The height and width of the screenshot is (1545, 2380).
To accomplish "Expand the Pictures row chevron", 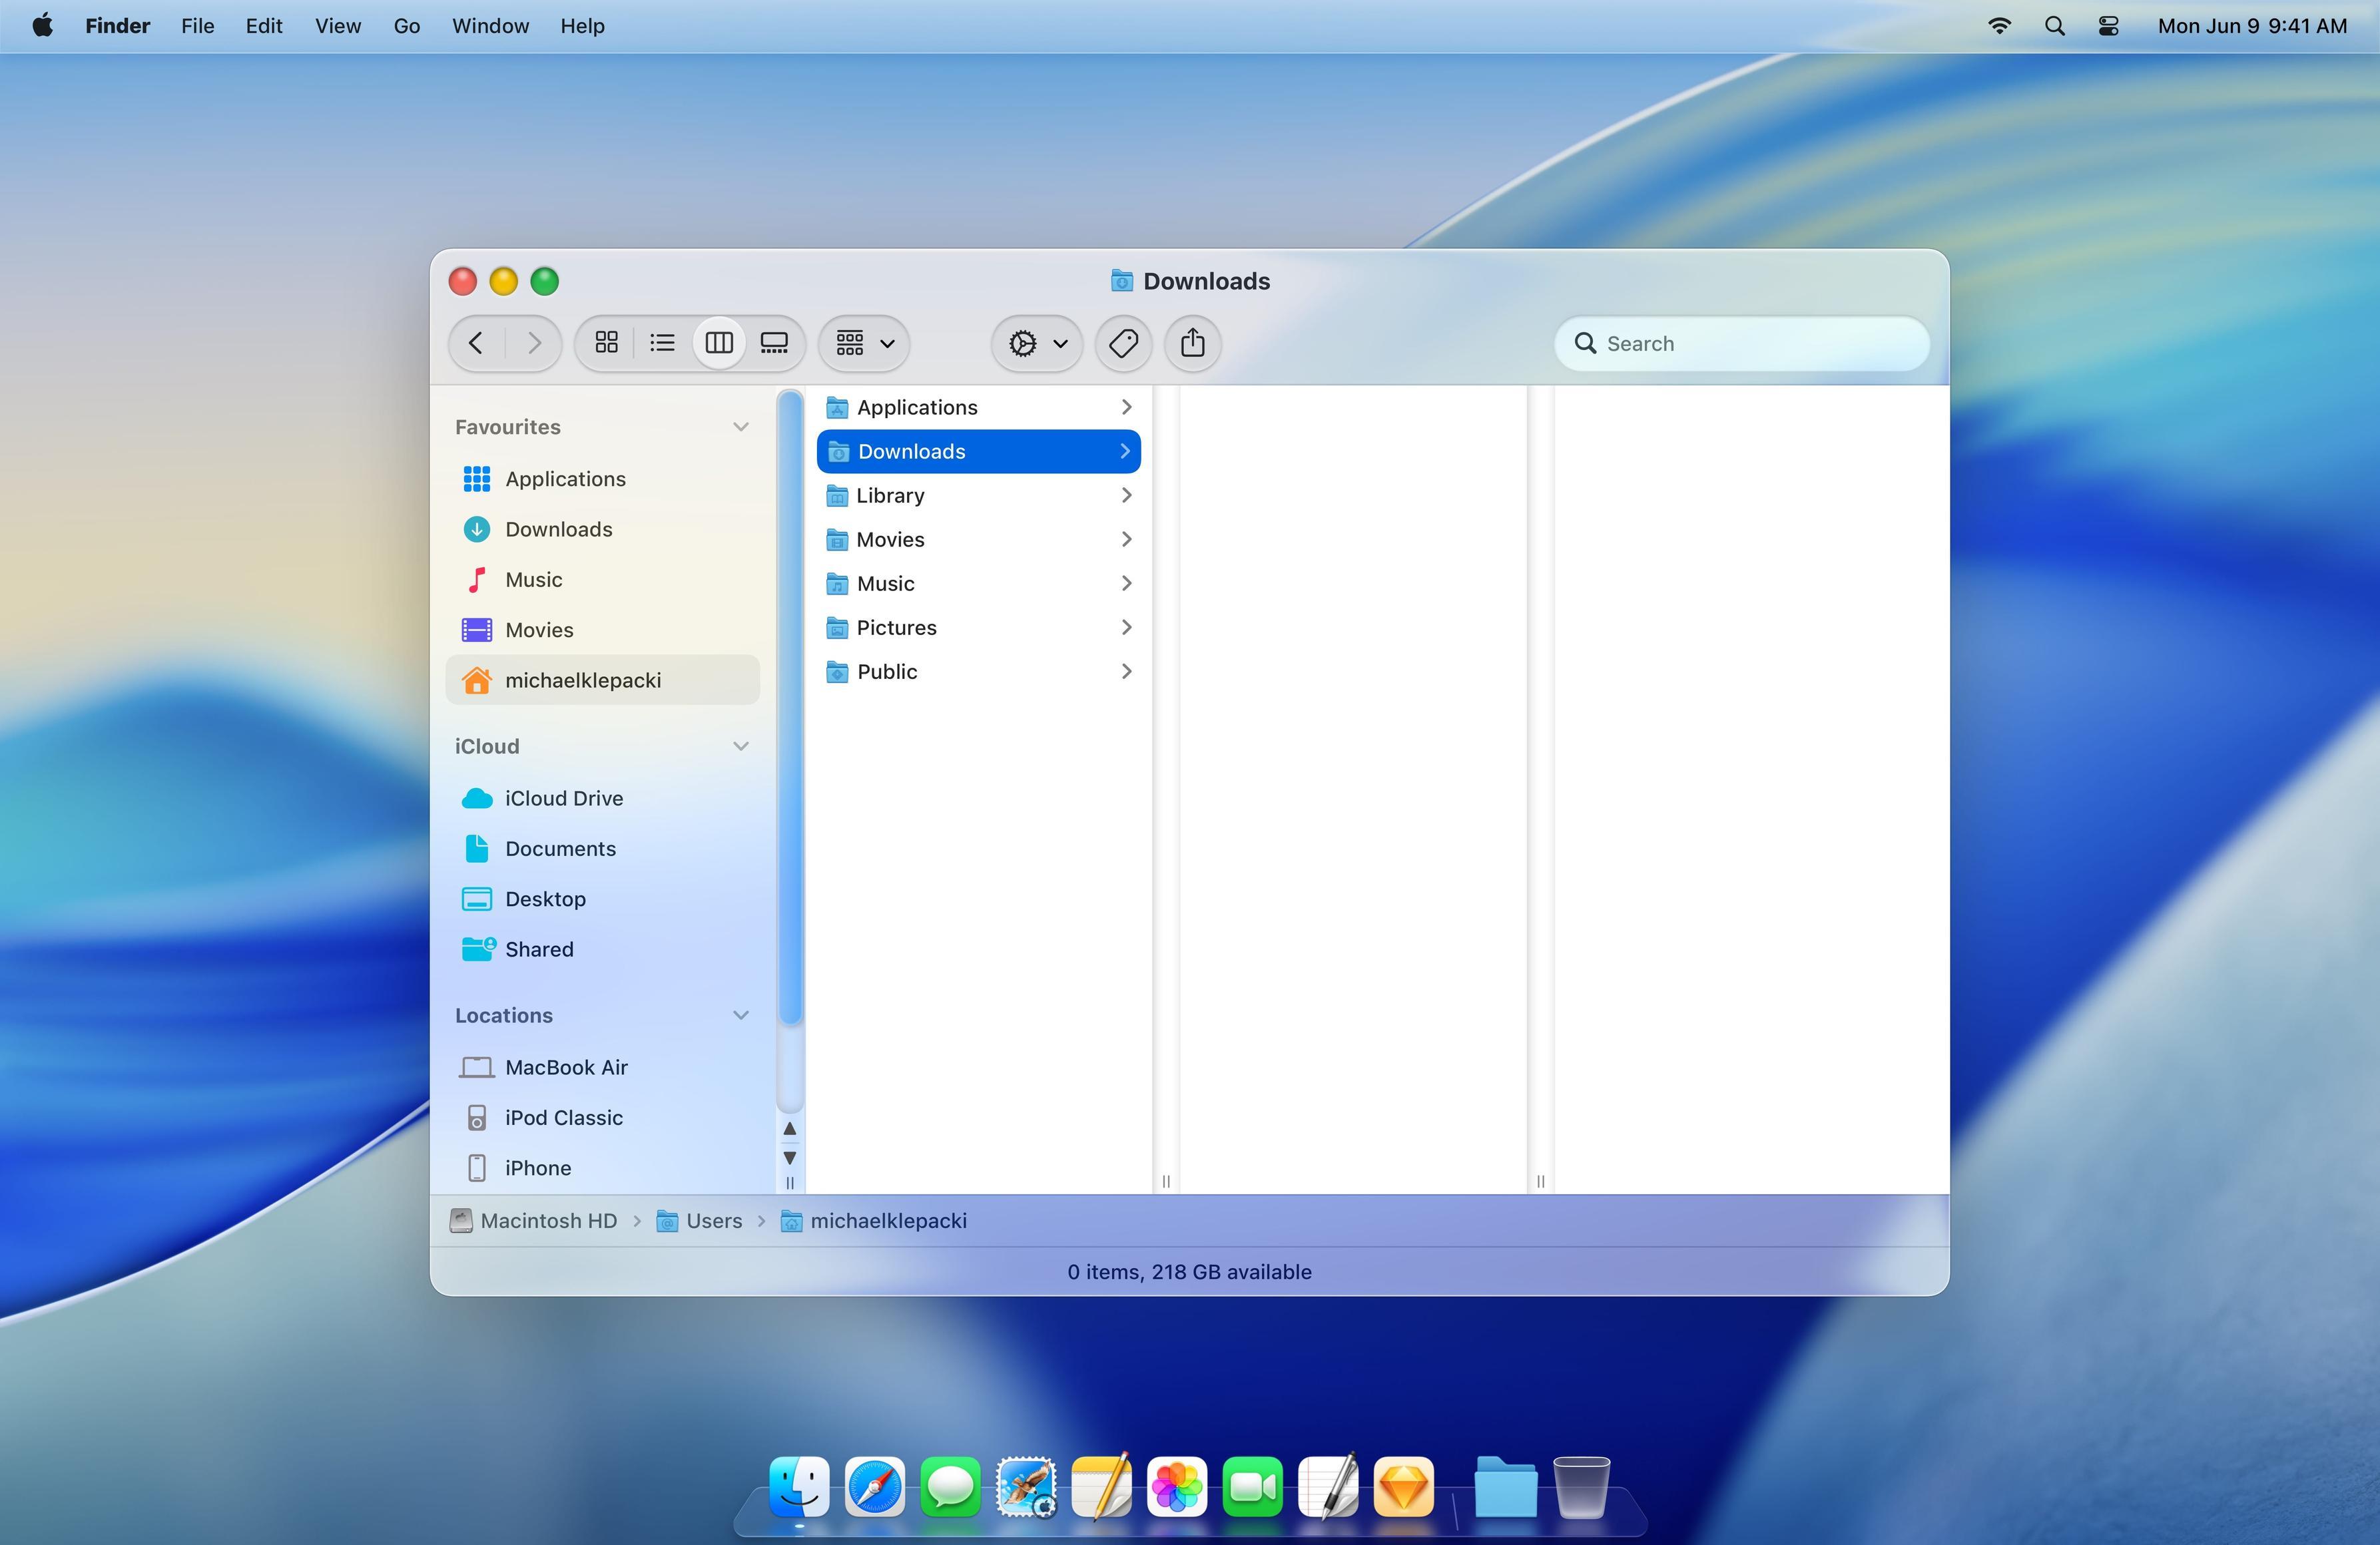I will click(x=1126, y=628).
